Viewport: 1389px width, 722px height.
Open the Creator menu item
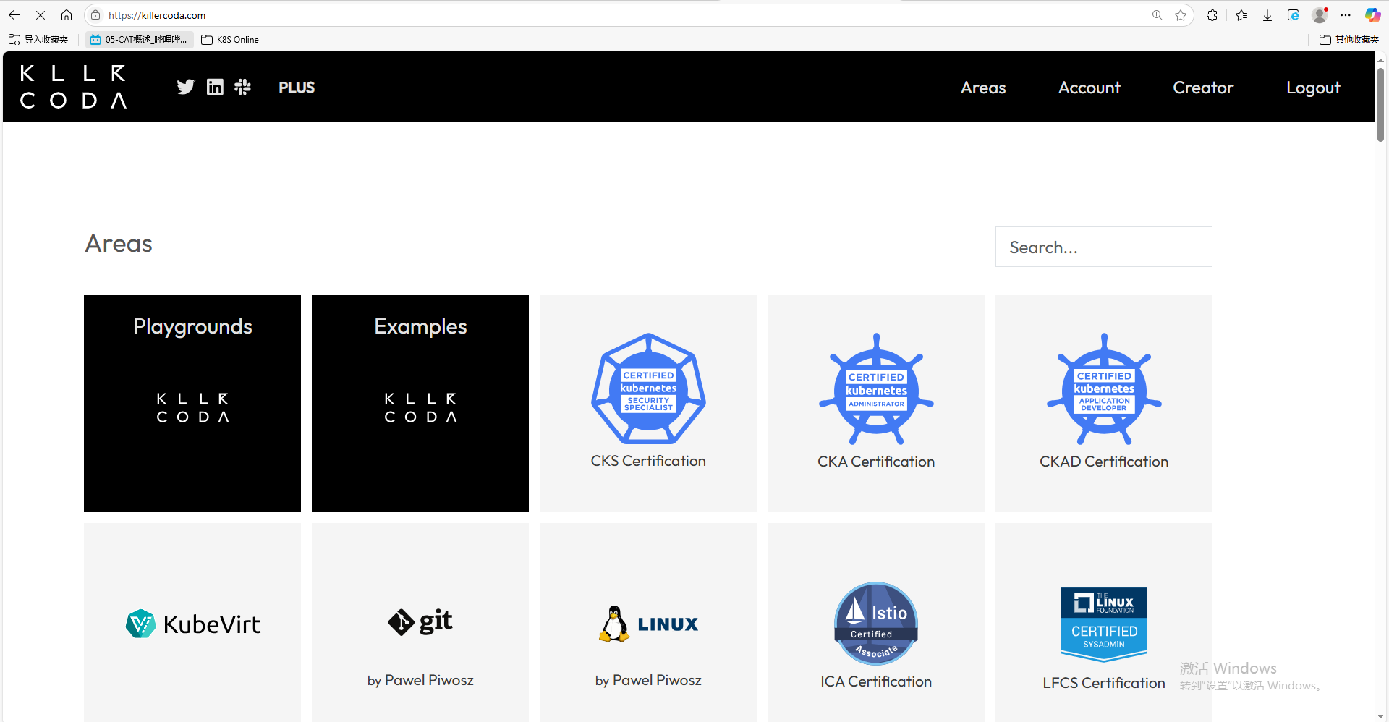click(1203, 88)
